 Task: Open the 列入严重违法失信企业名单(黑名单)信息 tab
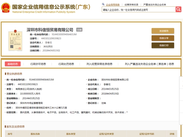[149, 64]
